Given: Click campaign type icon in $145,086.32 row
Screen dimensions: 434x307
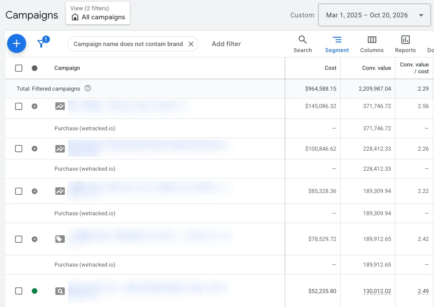Looking at the screenshot, I should [x=60, y=106].
